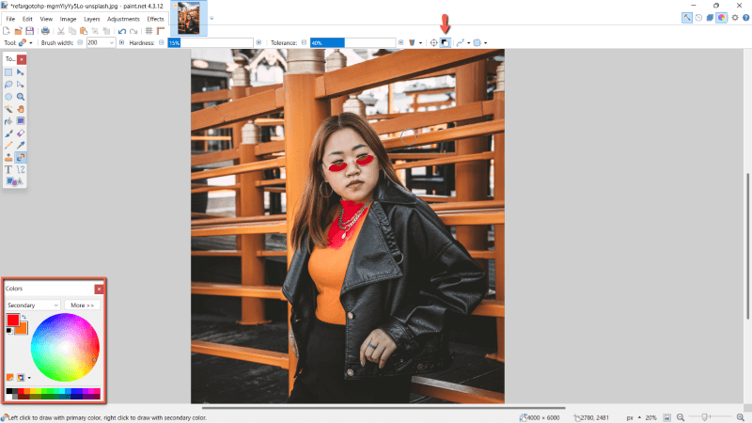The width and height of the screenshot is (752, 423).
Task: Open the File menu
Action: (10, 19)
